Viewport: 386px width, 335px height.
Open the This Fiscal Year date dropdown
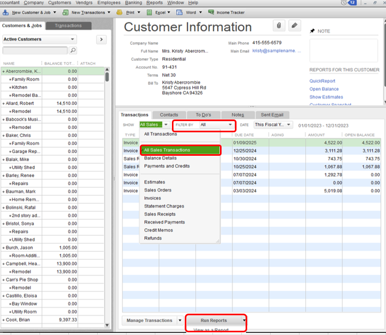[x=273, y=124]
